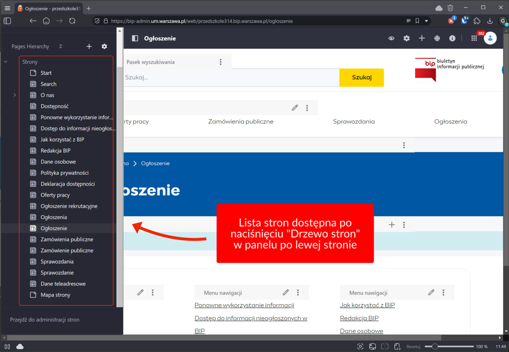Open the applications grid menu
The height and width of the screenshot is (352, 509).
pos(474,39)
